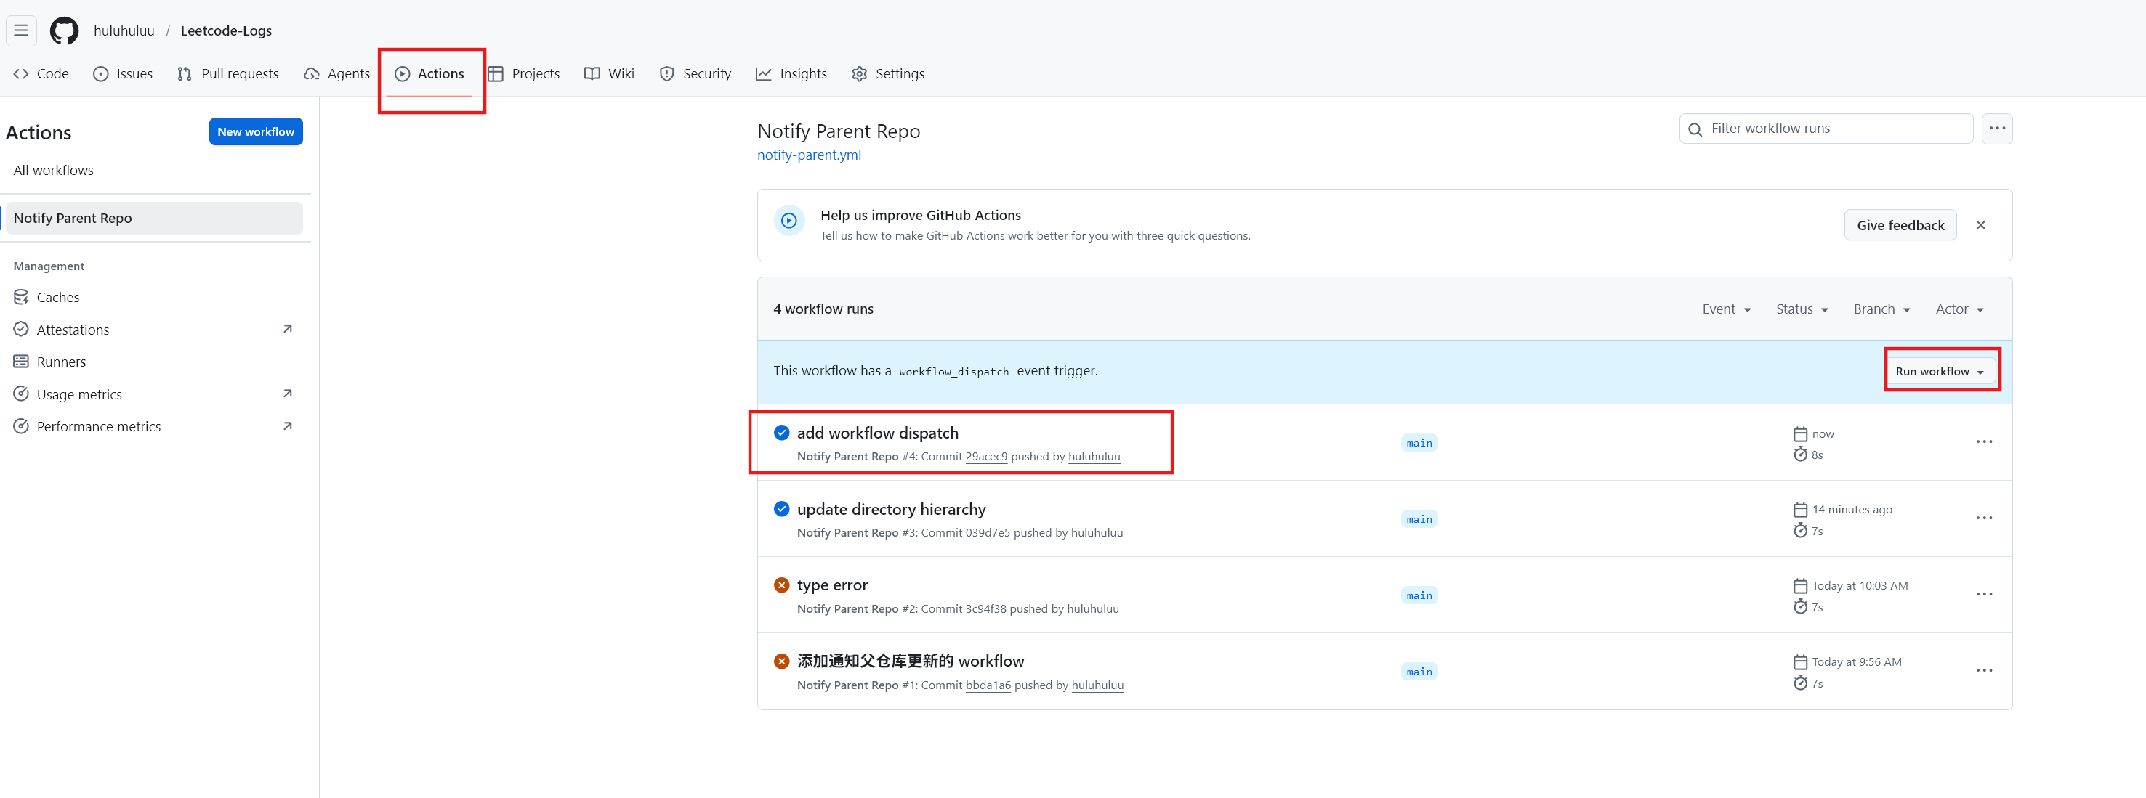Open Attestations external link arrow
Screen dimensions: 2146x798
click(287, 330)
